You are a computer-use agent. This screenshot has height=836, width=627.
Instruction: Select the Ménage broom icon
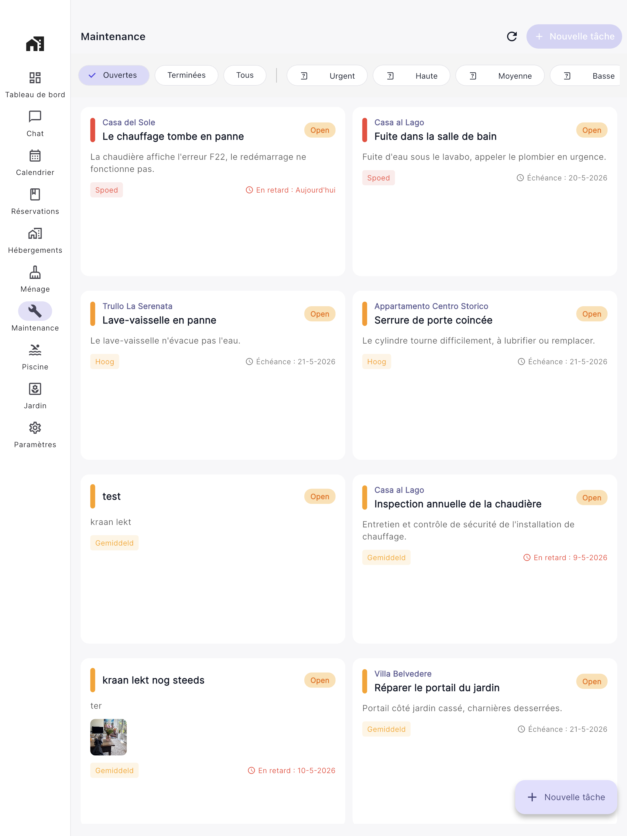(35, 272)
